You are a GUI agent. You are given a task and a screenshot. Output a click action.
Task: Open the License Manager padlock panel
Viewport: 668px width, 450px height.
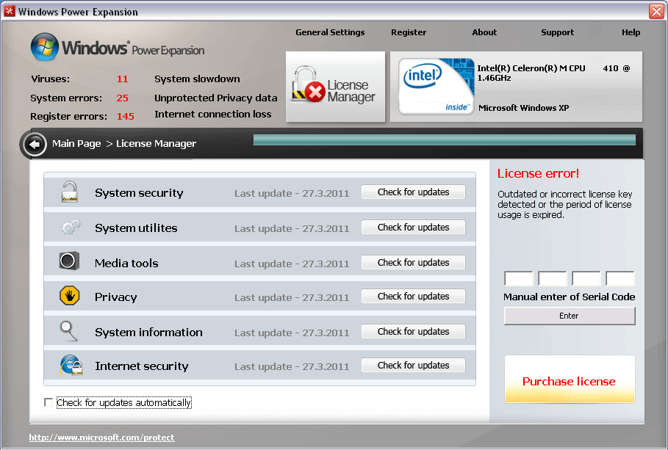(335, 87)
